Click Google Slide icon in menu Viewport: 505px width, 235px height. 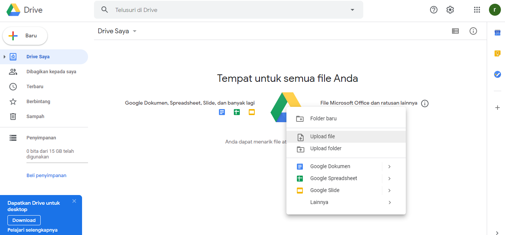(x=300, y=191)
